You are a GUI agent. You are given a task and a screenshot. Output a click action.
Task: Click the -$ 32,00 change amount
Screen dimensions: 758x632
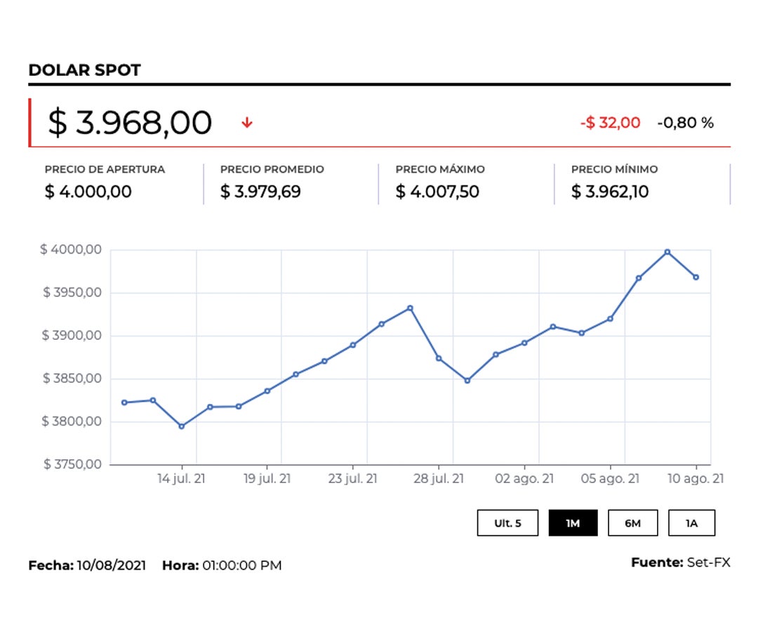pyautogui.click(x=610, y=123)
